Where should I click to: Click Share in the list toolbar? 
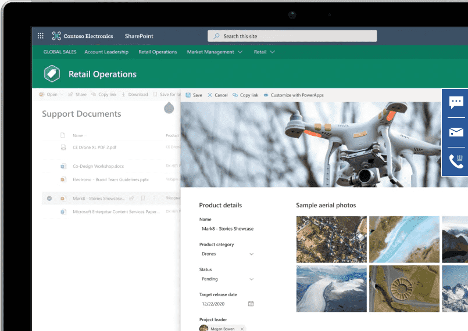(x=77, y=95)
